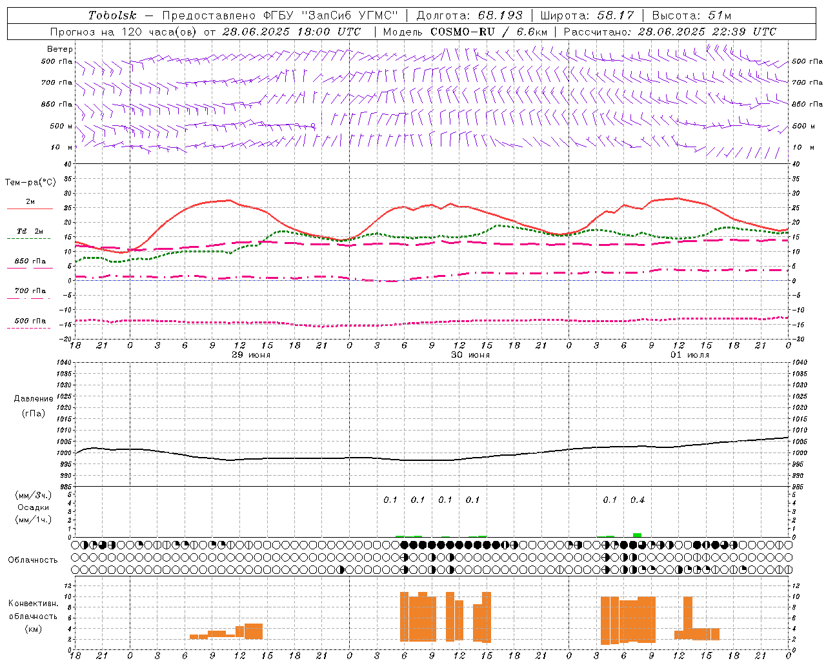This screenshot has width=826, height=661.
Task: Click the '0.4' precipitation amount value
Action: [x=638, y=500]
